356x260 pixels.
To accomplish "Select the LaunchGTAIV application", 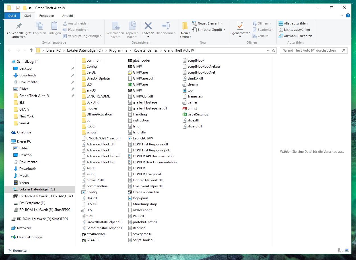I will [x=141, y=138].
